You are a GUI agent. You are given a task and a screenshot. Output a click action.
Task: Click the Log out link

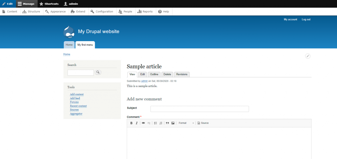coord(306,19)
